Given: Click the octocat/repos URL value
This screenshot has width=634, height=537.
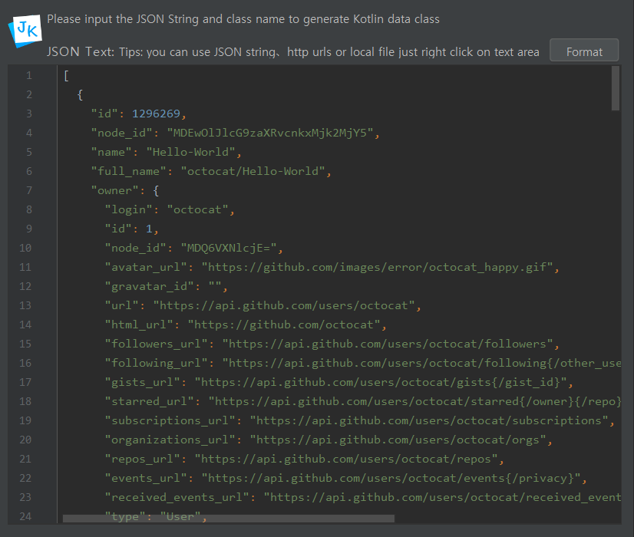Looking at the screenshot, I should 346,459.
